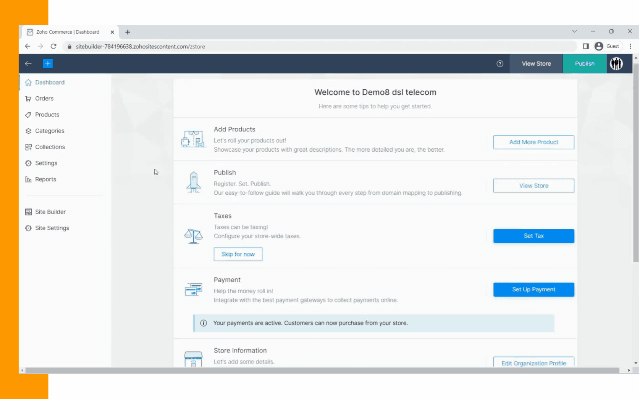
Task: Click View Store in the top header
Action: coord(536,64)
